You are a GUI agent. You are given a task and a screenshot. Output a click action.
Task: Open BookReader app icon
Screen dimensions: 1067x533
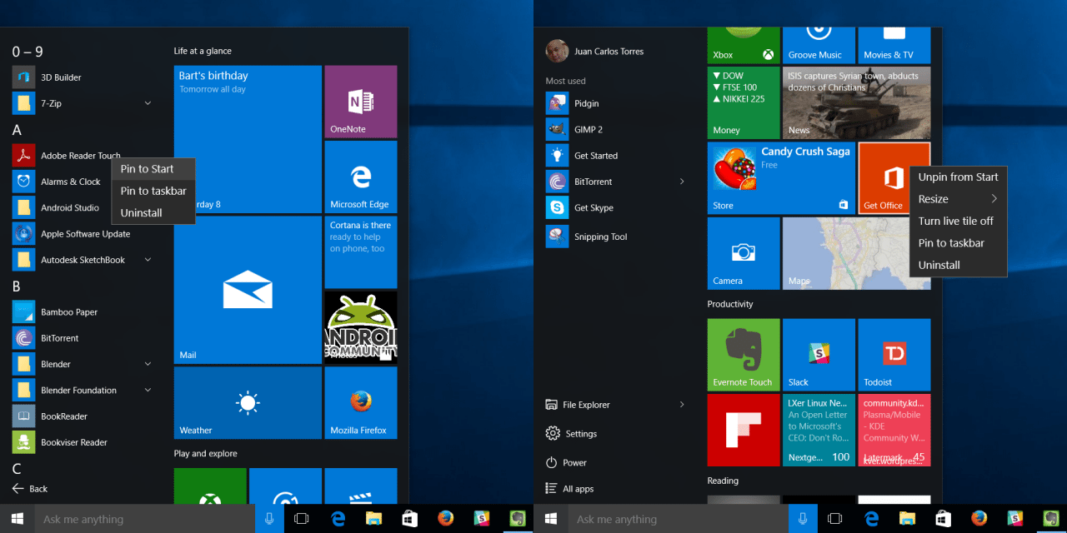pos(23,416)
